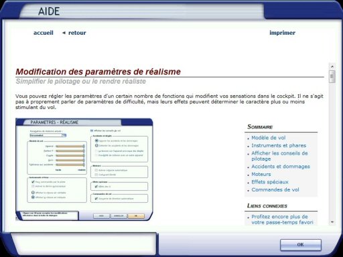
Task: Go to the accueil help home page
Action: tap(44, 33)
